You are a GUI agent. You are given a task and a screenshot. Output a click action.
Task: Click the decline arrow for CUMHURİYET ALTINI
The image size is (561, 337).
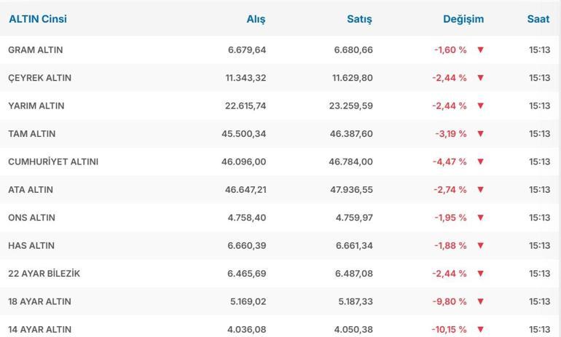[x=480, y=162]
